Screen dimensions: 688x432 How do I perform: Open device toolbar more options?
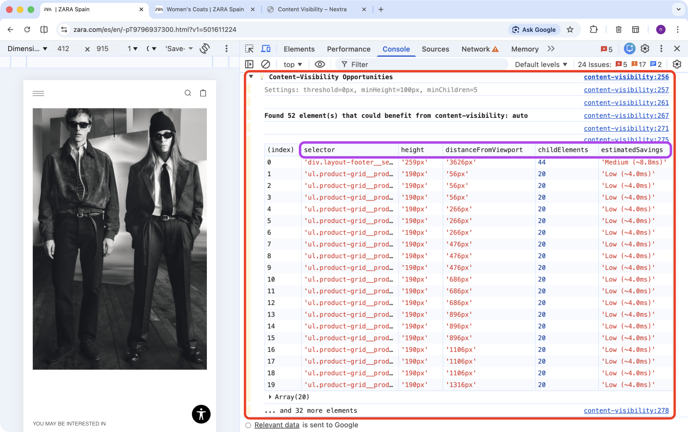pyautogui.click(x=227, y=49)
